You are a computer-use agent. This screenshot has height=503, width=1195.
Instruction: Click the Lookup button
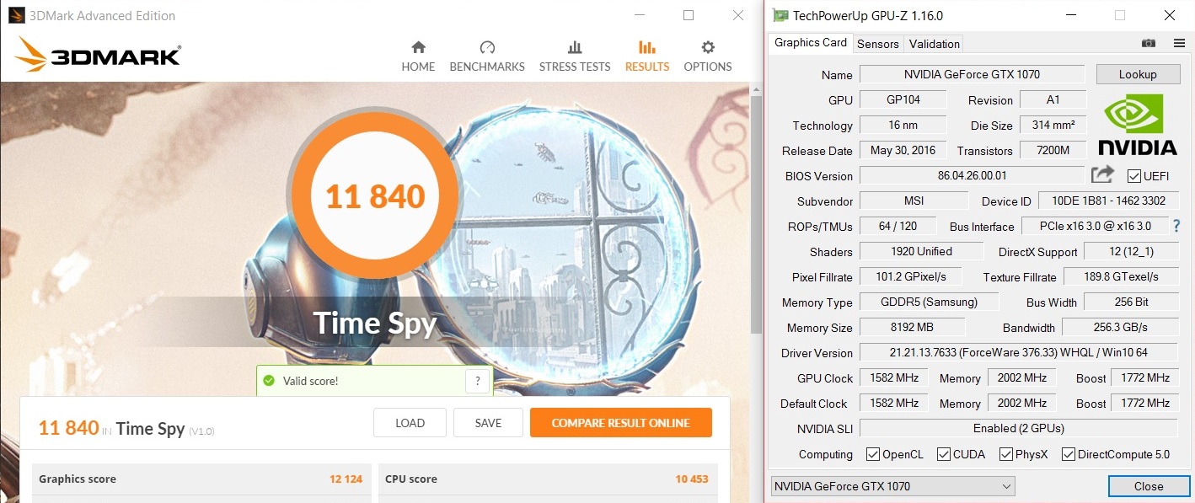tap(1138, 74)
